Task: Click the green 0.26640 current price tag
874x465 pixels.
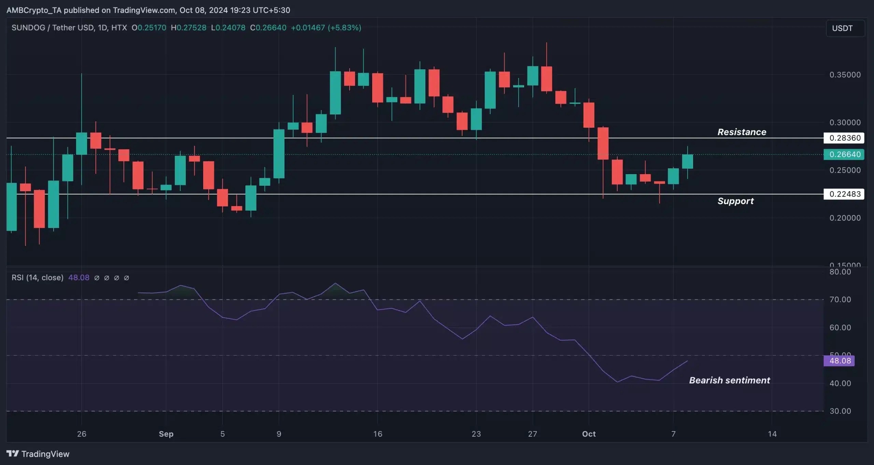Action: pos(844,154)
